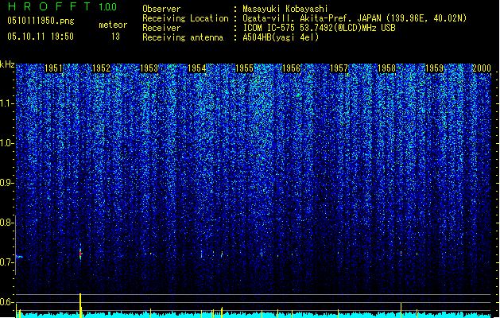Screen dimensions: 500x318
Task: Click the 'meteor' label
Action: (113, 25)
